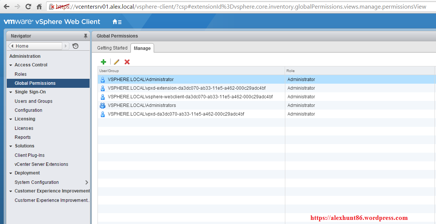Collapse the Single Sign-On section

point(11,92)
